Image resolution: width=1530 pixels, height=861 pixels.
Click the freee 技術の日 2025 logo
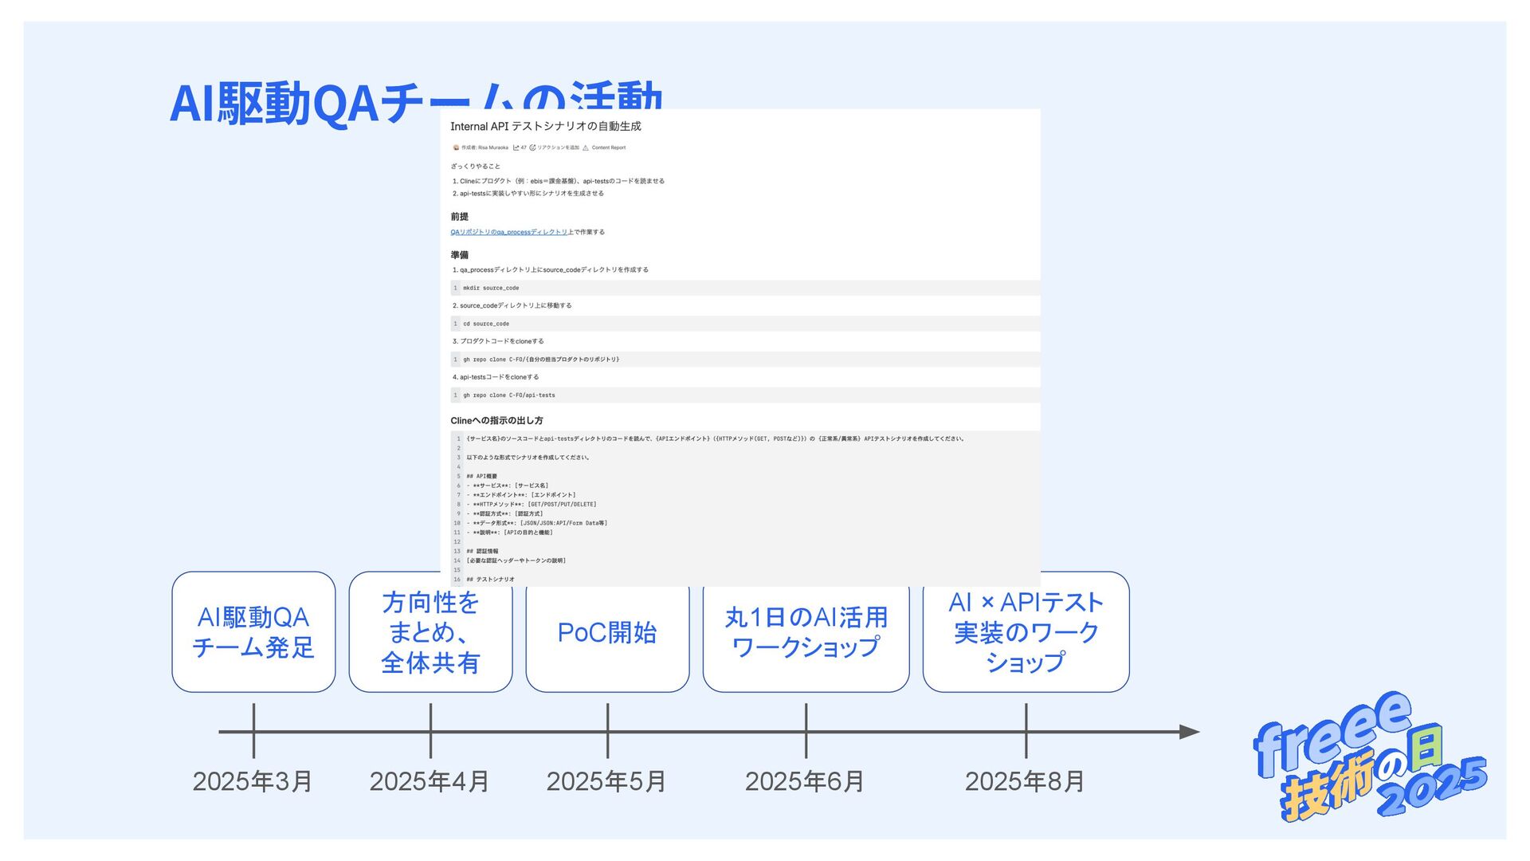(x=1369, y=756)
